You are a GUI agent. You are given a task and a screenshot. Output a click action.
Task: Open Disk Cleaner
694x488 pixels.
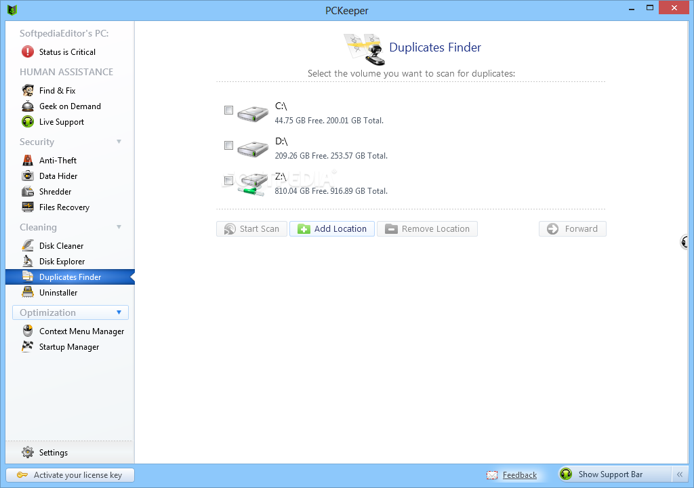pos(61,246)
